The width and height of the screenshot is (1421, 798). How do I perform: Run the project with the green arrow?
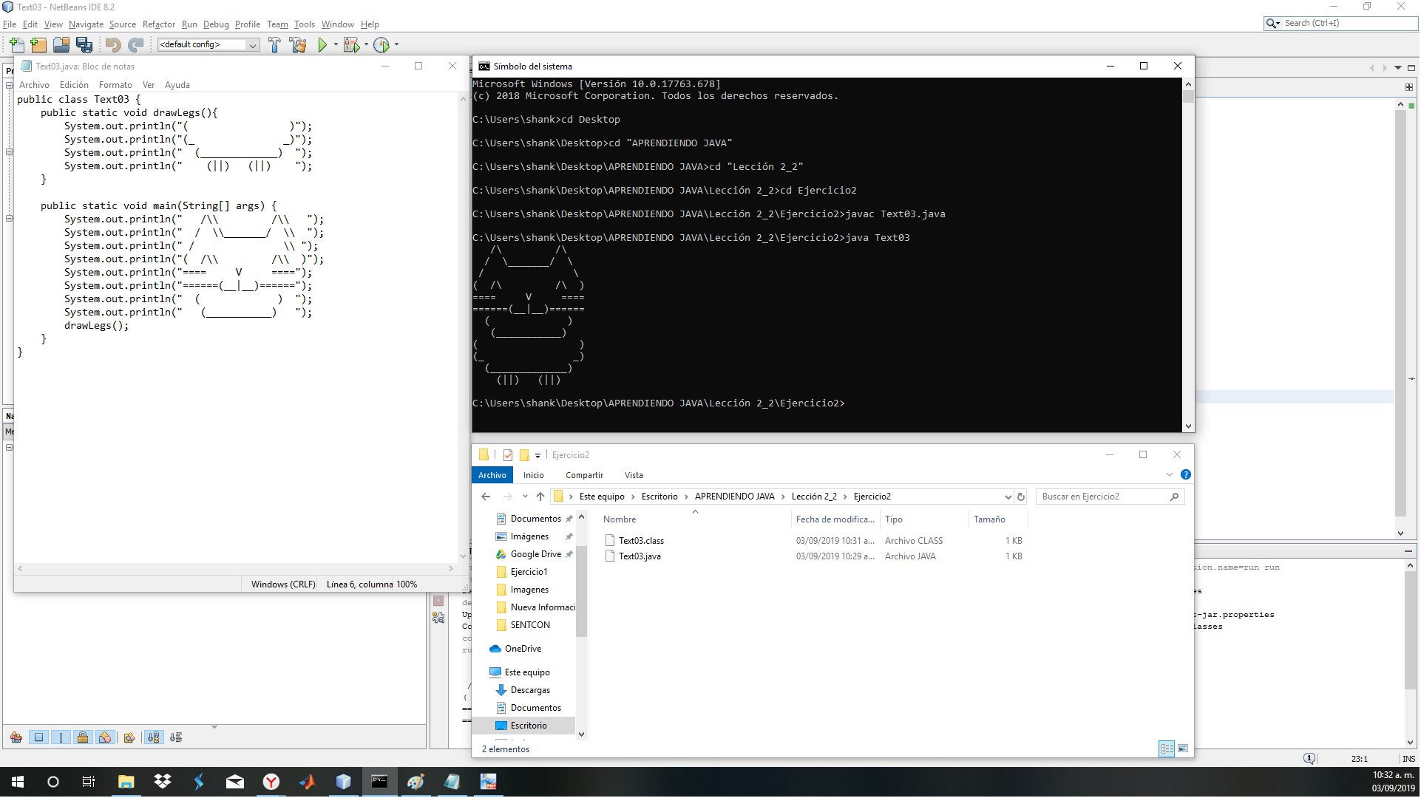[323, 45]
